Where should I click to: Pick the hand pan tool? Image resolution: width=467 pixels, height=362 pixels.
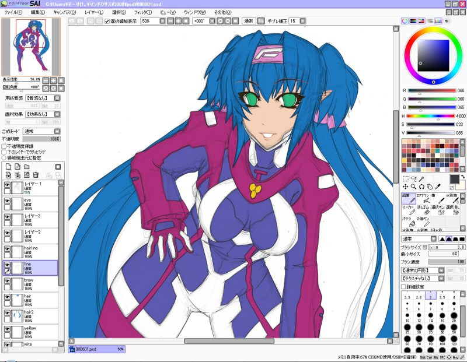430,187
